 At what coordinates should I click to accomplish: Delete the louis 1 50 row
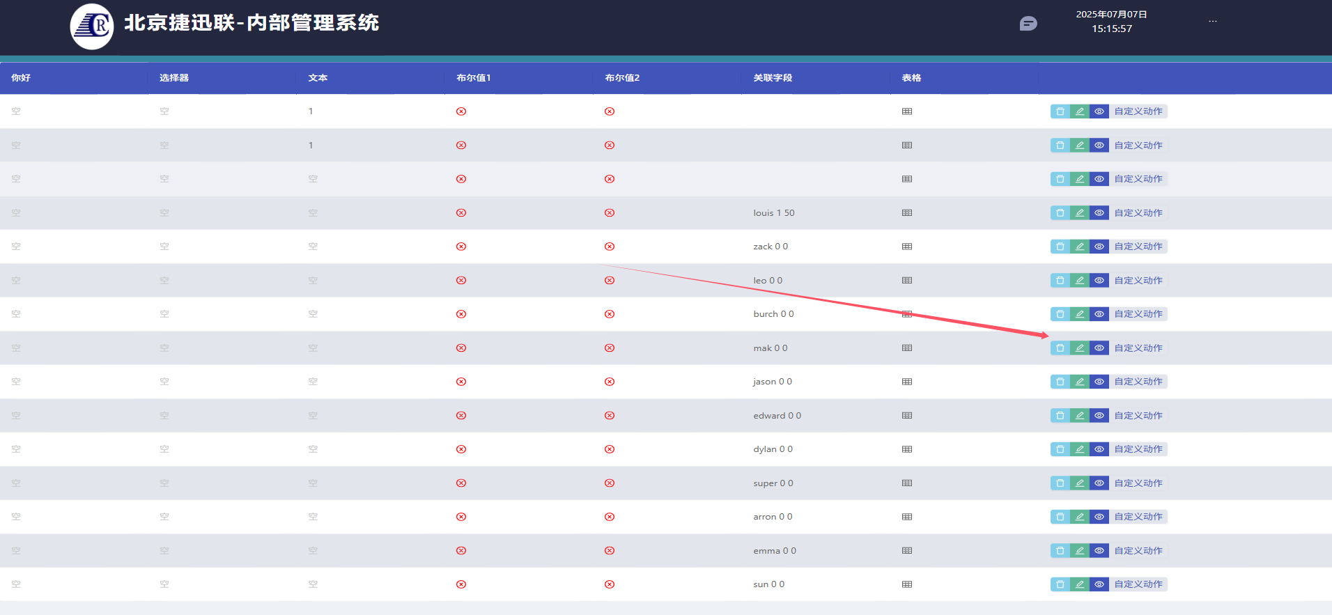tap(1060, 213)
